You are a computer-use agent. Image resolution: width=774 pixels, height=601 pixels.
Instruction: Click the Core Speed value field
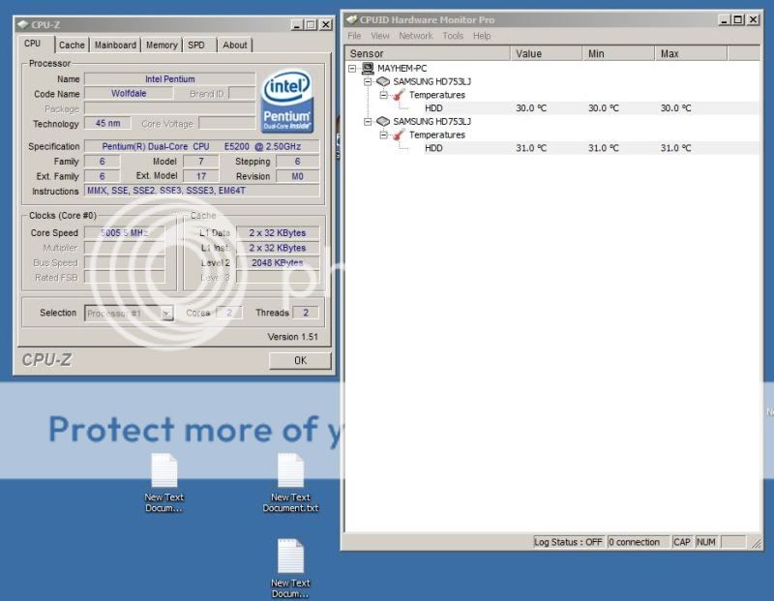(125, 232)
